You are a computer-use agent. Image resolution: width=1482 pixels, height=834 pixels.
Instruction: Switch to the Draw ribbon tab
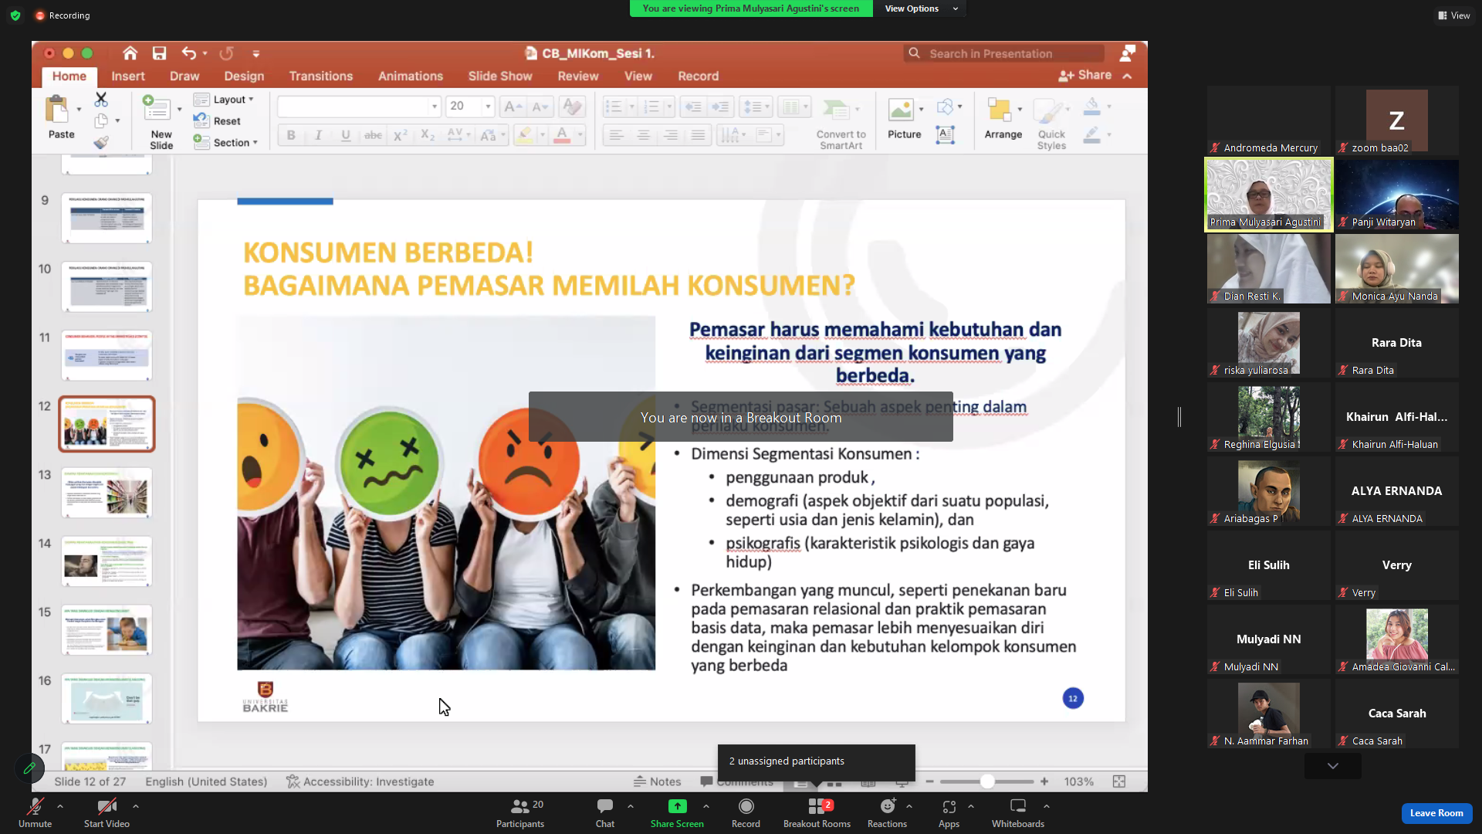point(184,76)
